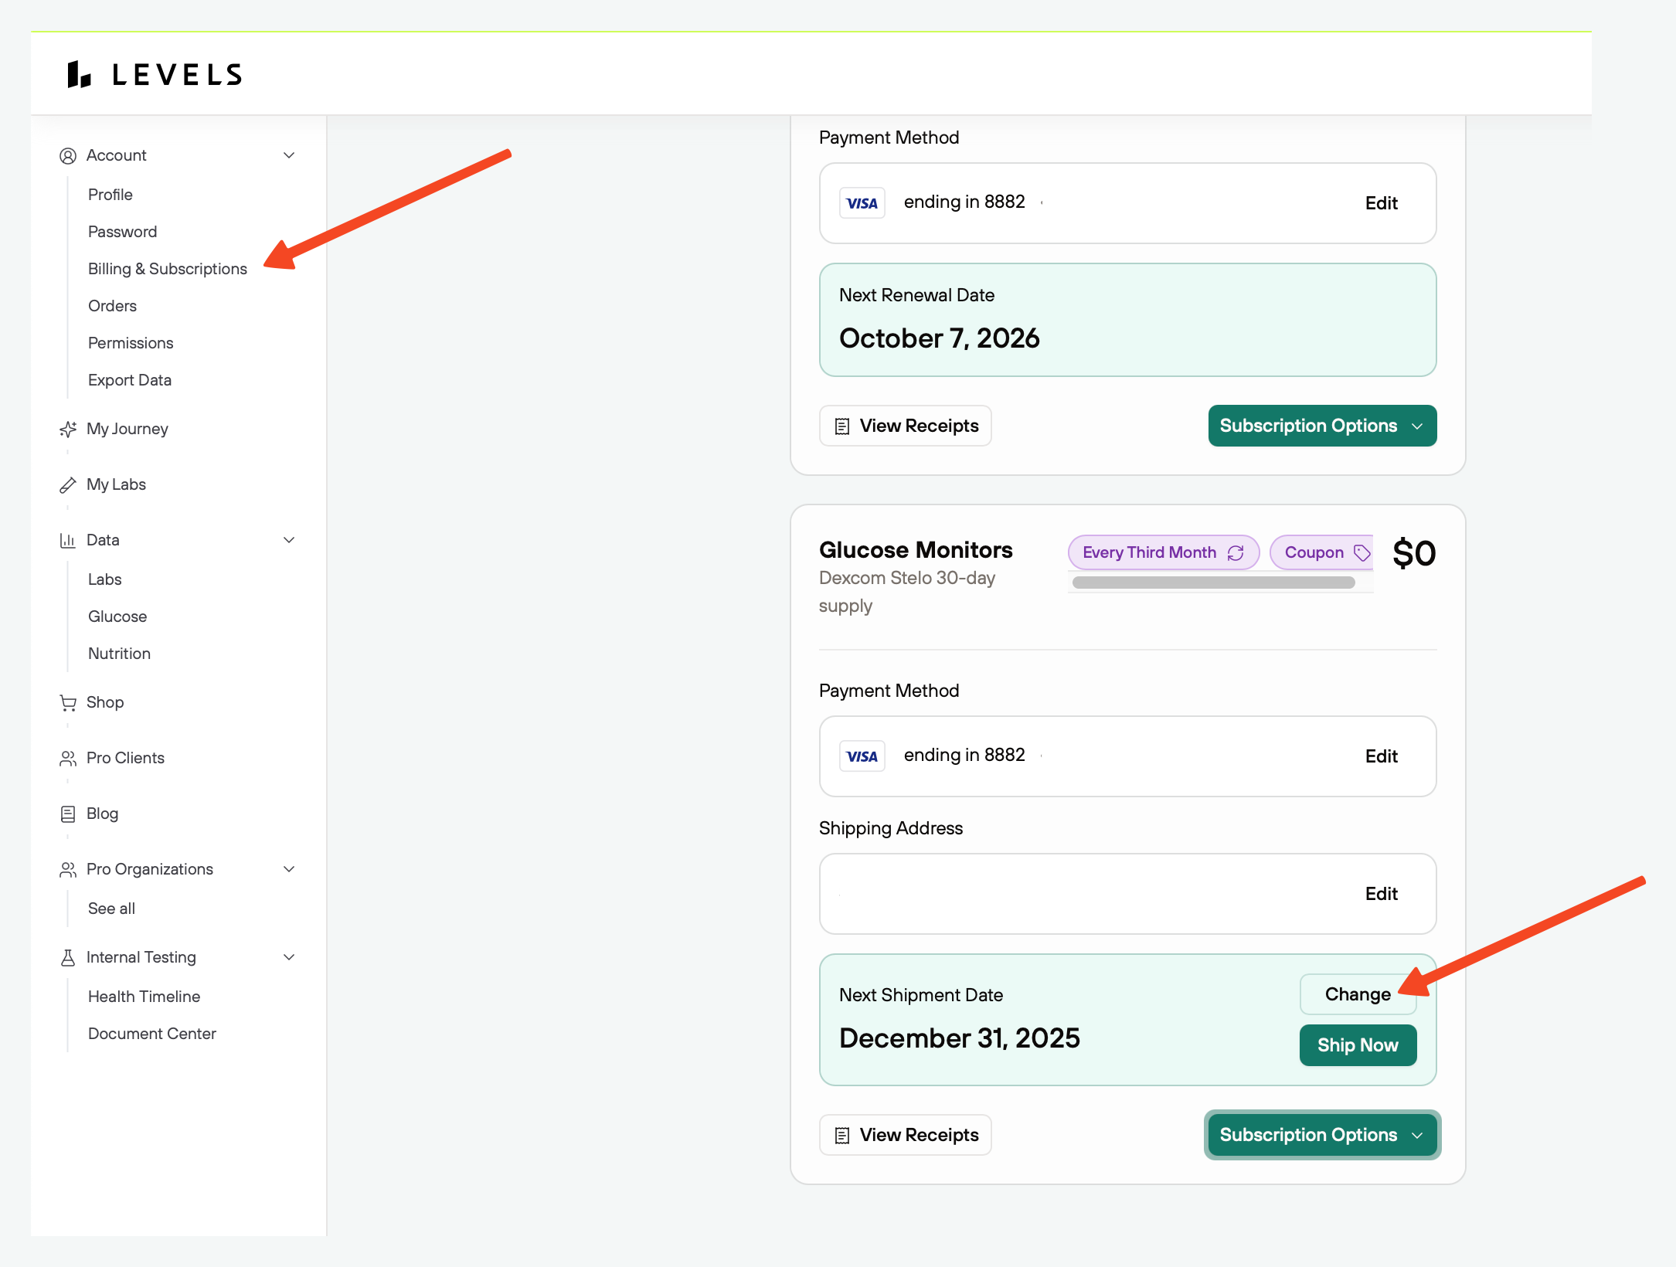The width and height of the screenshot is (1676, 1267).
Task: Click the Pro Clients people icon
Action: (68, 759)
